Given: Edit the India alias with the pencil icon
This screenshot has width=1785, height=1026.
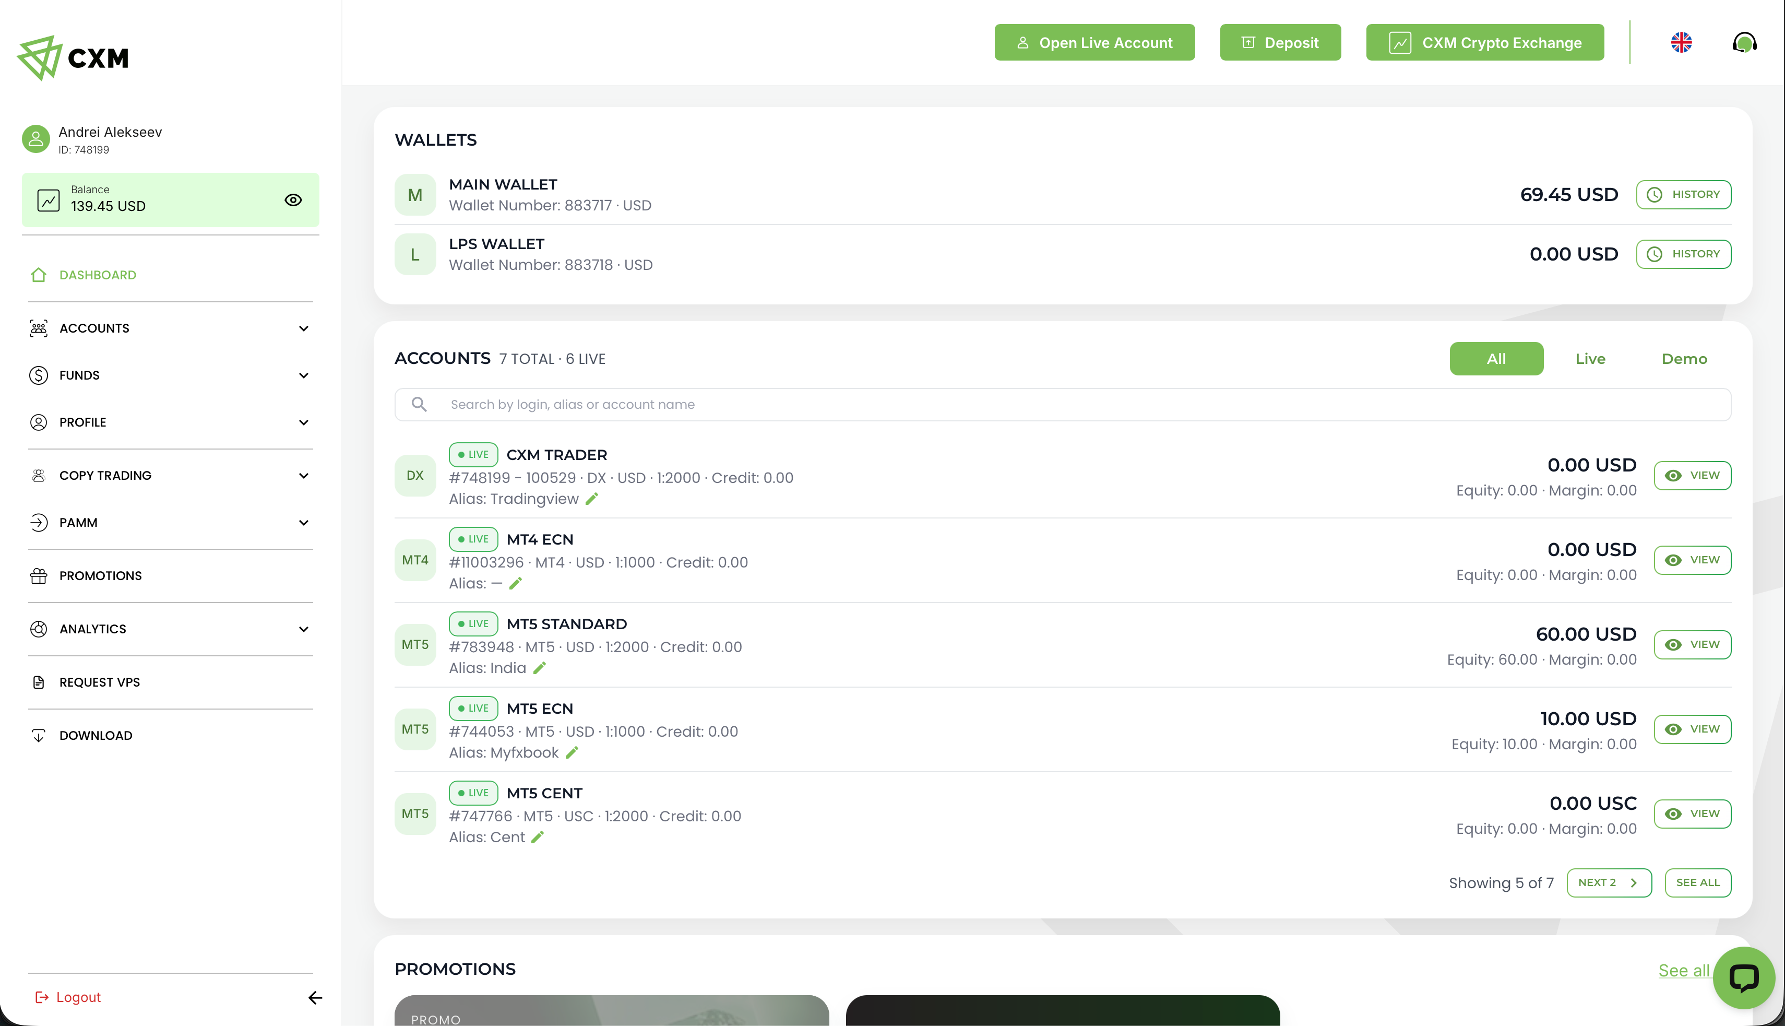Looking at the screenshot, I should tap(540, 668).
